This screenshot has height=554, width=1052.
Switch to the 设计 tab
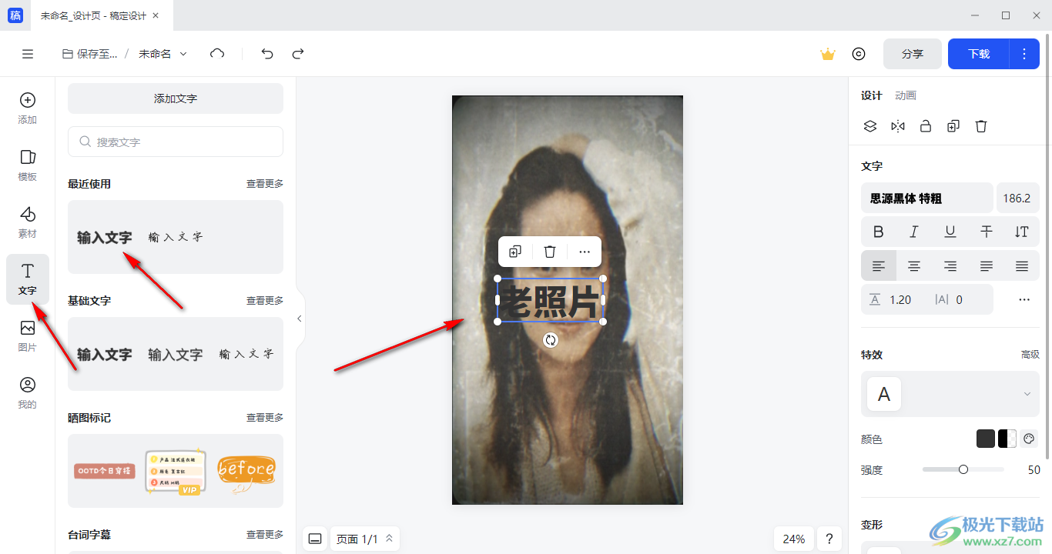[x=872, y=95]
